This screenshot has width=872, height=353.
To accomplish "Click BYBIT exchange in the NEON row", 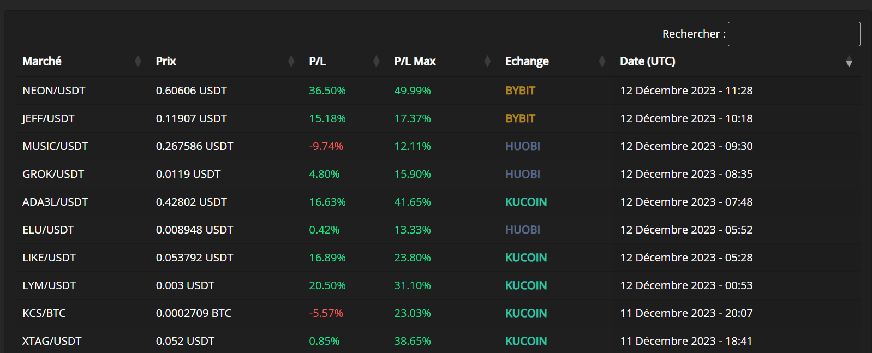I will (x=520, y=91).
